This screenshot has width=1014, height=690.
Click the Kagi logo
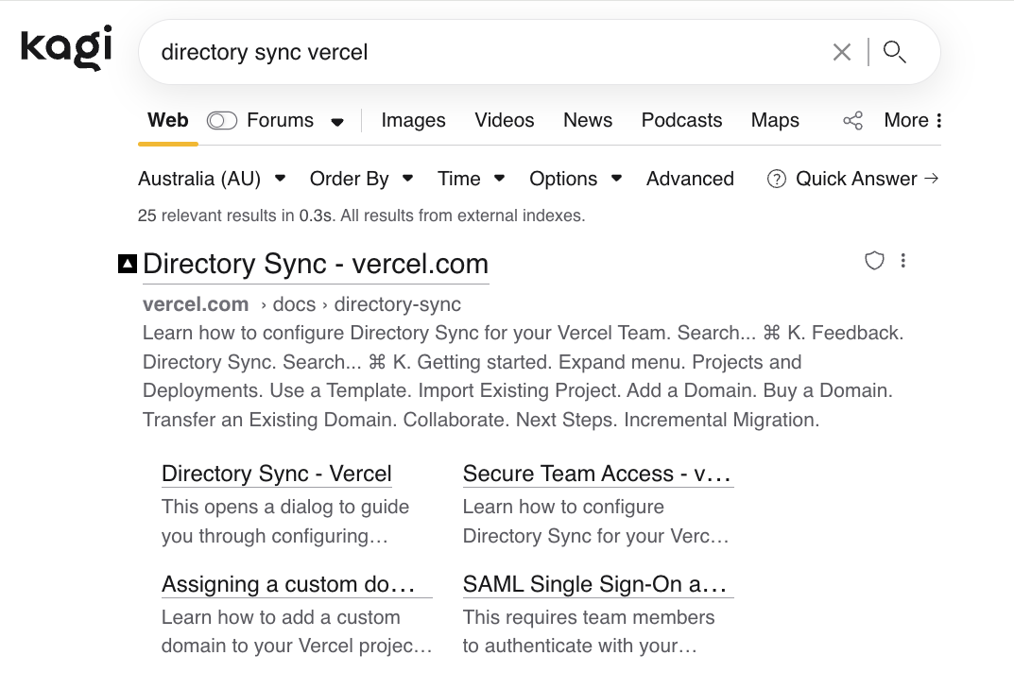66,49
